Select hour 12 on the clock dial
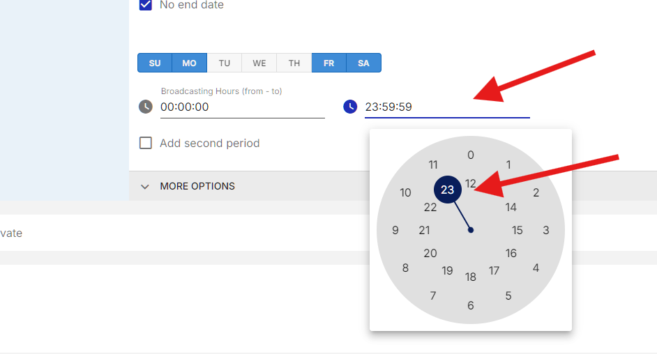657x354 pixels. tap(471, 183)
